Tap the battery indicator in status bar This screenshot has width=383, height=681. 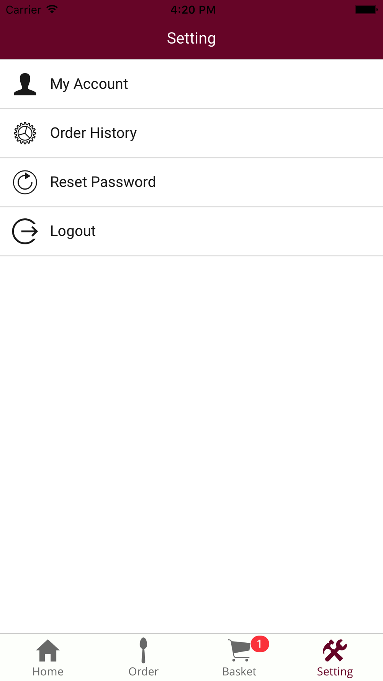coord(366,10)
